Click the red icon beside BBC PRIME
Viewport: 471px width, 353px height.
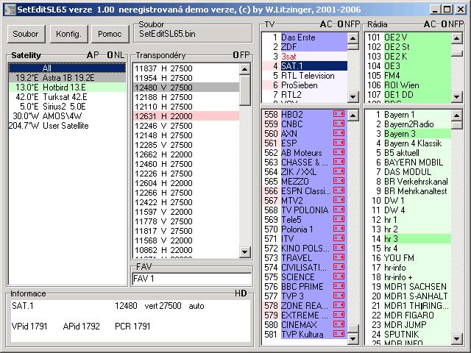339,286
